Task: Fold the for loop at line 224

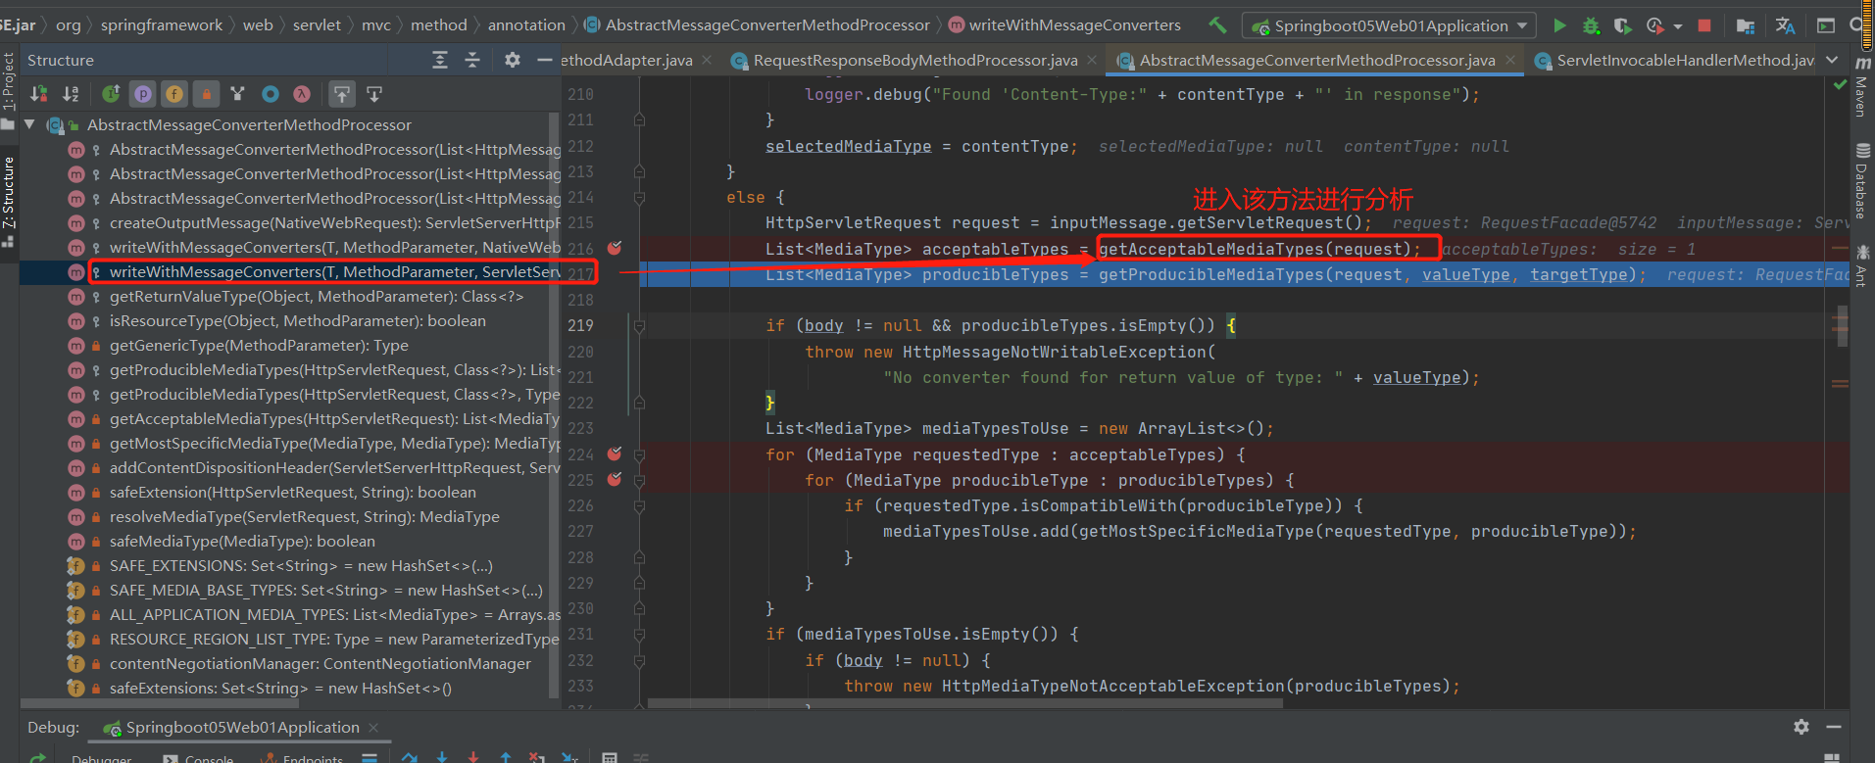Action: coord(639,454)
